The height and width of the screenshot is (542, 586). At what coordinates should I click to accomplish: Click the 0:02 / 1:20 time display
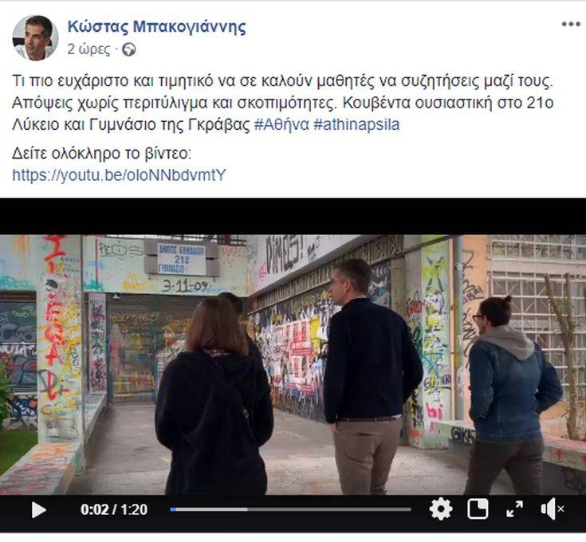114,509
